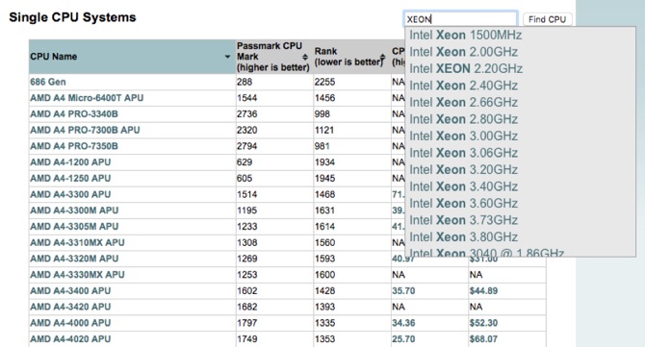Open AMD A4 Micro-6400T APU link
645x347 pixels.
[87, 98]
